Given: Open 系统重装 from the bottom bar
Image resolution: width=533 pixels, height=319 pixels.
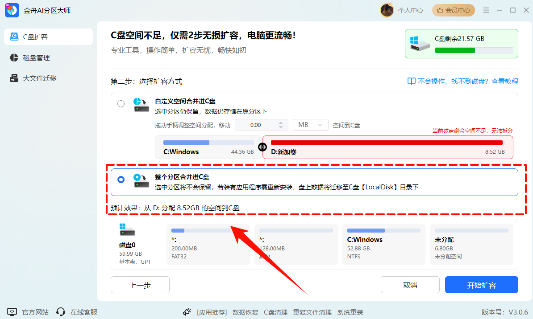Looking at the screenshot, I should click(350, 312).
